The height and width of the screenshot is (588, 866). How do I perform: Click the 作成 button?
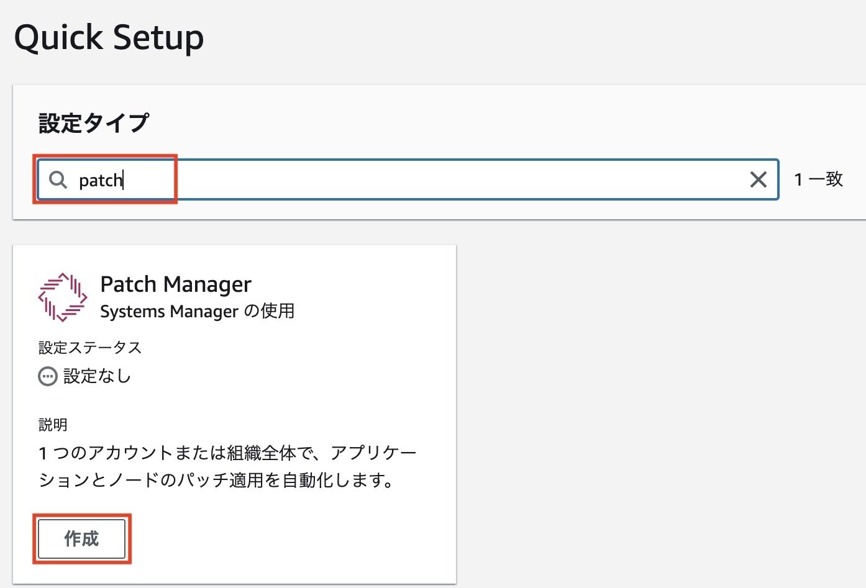(81, 538)
